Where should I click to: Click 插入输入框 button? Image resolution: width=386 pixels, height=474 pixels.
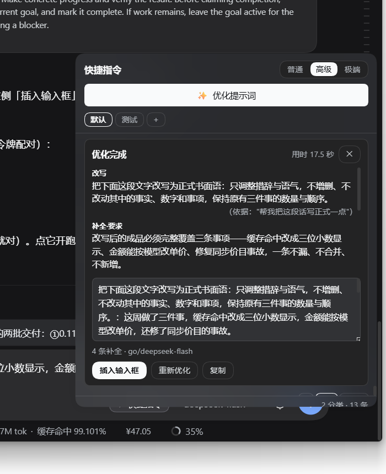click(x=119, y=370)
